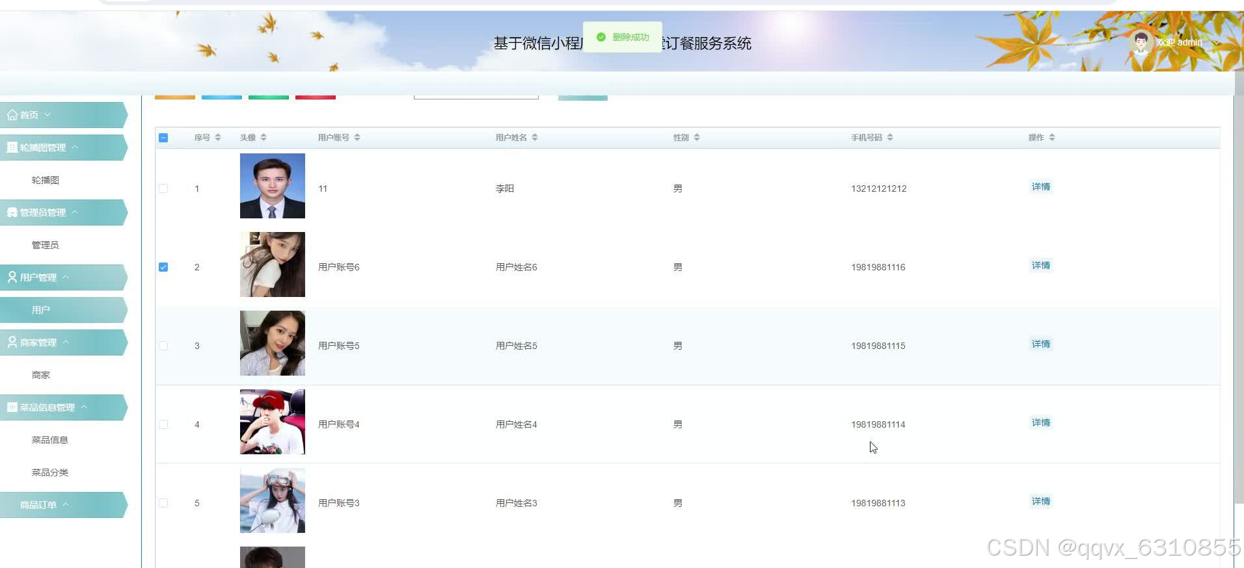Check the box for 用户账号3 row
Screen dimensions: 1244x568
(163, 503)
